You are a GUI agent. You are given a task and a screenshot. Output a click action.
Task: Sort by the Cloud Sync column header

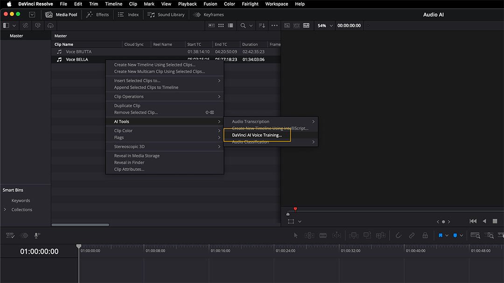134,44
